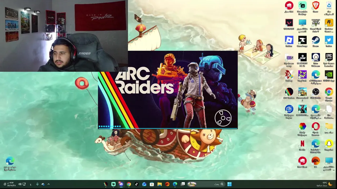
Task: Launch the FragPunk desktop shortcut
Action: tap(302, 76)
